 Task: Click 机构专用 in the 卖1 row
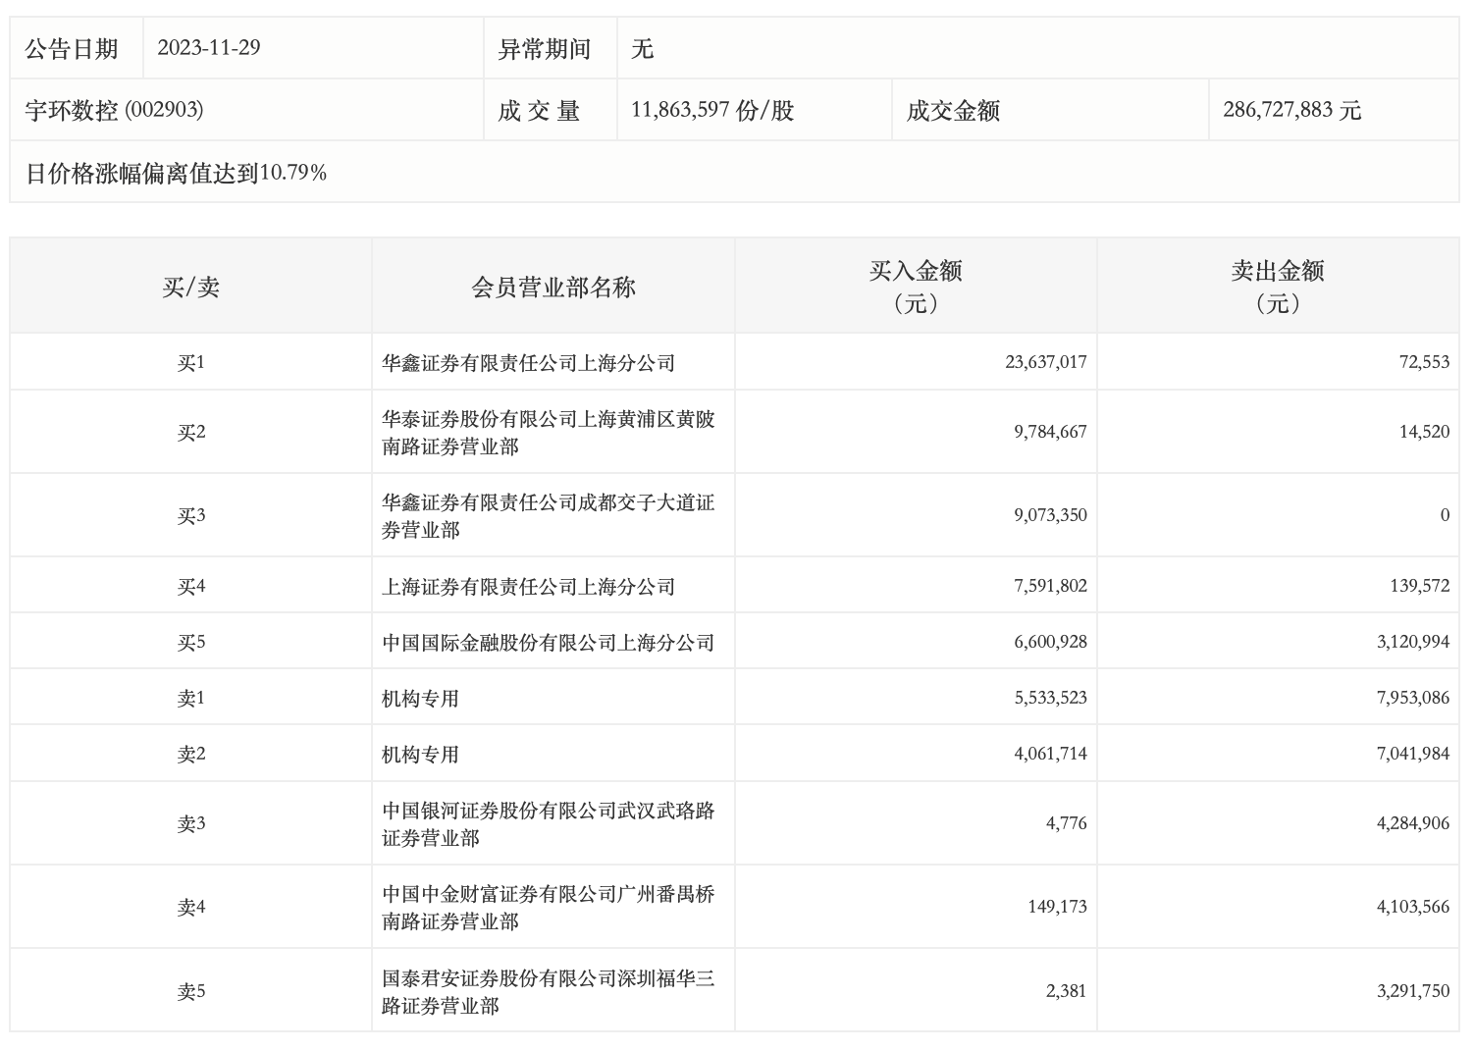421,699
